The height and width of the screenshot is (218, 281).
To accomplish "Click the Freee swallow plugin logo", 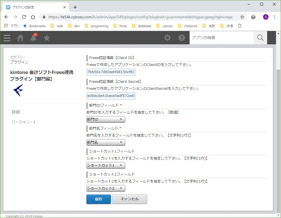I will [x=18, y=90].
